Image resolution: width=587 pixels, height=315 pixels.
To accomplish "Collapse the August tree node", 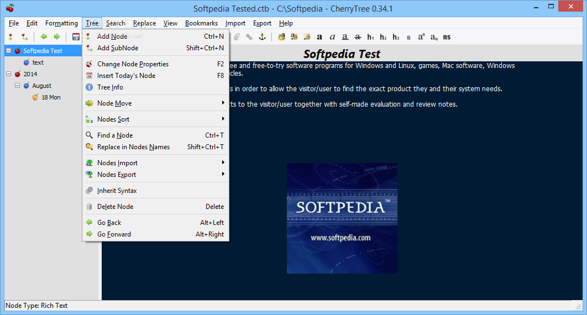I will [x=17, y=85].
